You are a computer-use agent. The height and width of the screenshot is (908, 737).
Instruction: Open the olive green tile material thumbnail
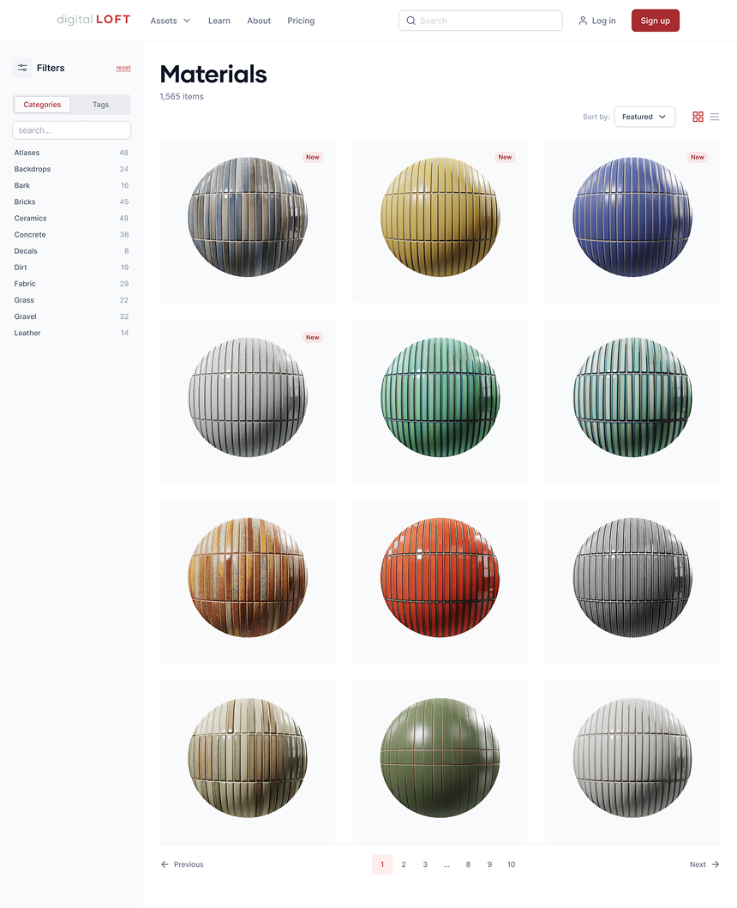point(440,761)
